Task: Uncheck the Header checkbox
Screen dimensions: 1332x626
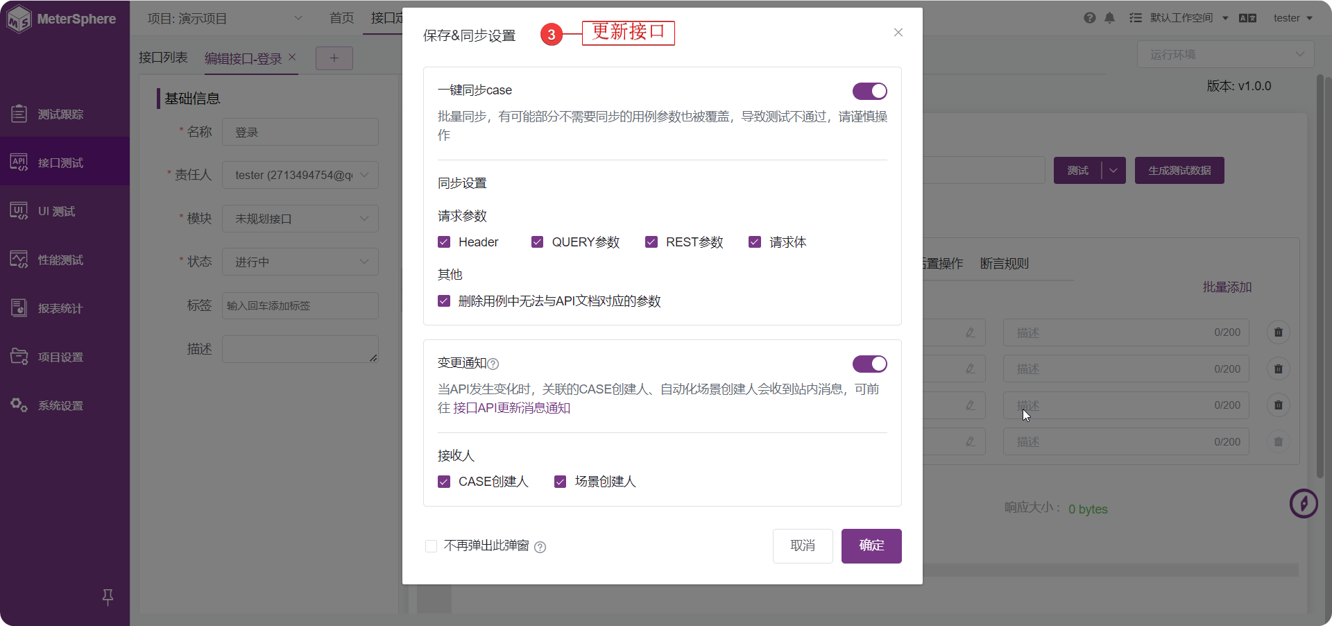Action: coord(444,242)
